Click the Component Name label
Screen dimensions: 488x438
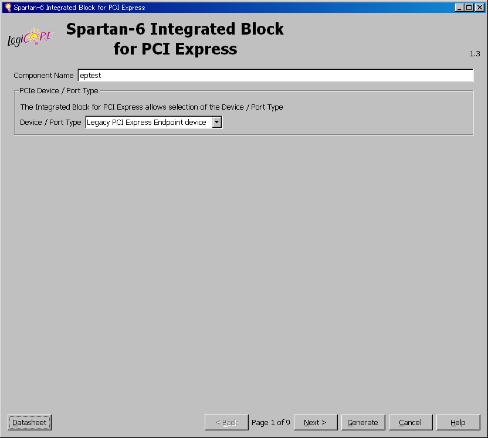tap(43, 76)
